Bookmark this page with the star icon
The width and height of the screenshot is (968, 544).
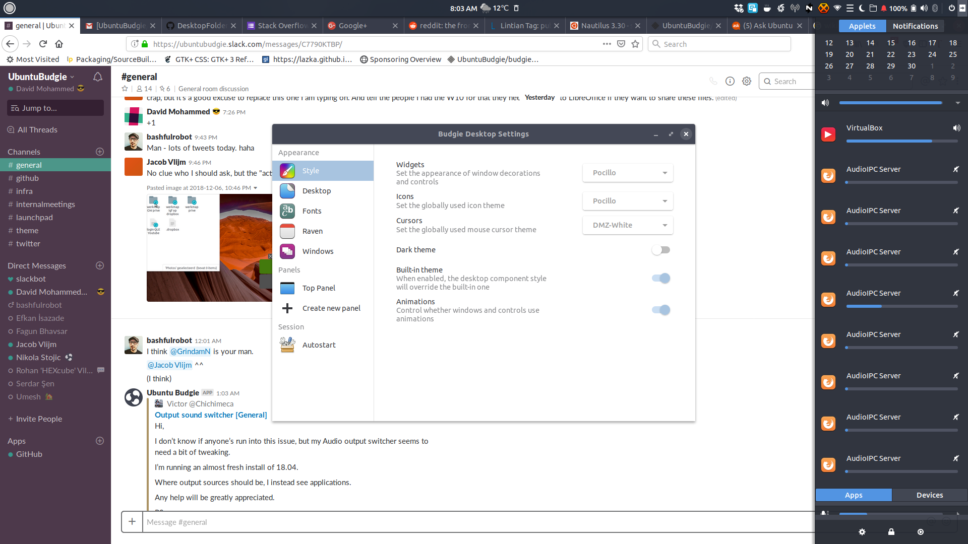click(635, 44)
